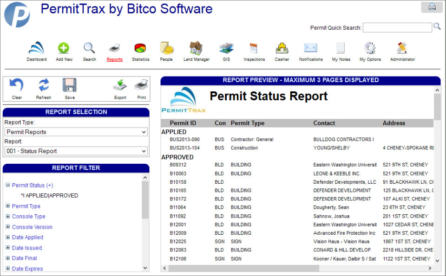Click contact Dougherty, Sean
Viewport: 446px width, 276px height.
tap(331, 207)
